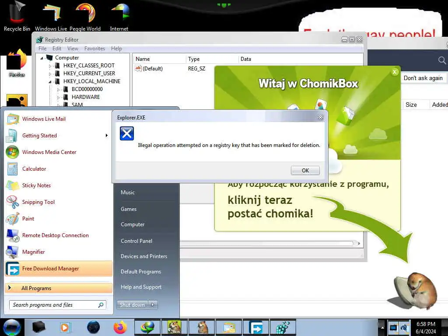Open Registry Editor View menu
Screen dimensions: 448x336
(73, 49)
